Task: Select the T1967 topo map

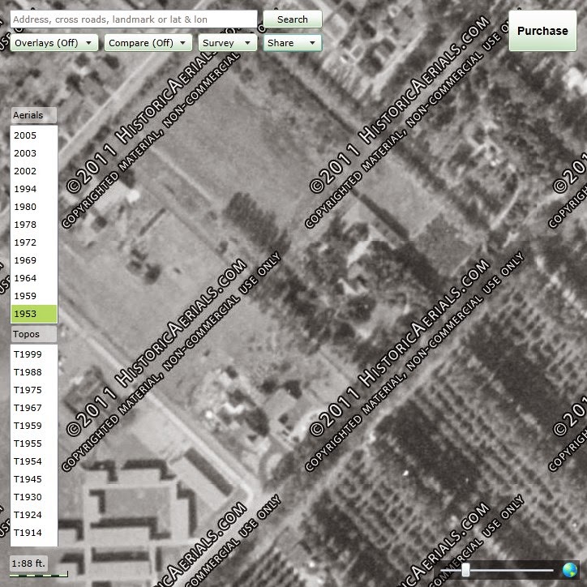Action: click(x=34, y=408)
